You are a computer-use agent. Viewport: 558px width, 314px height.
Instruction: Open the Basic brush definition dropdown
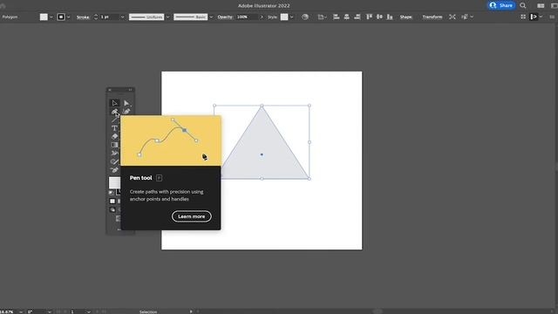point(211,17)
